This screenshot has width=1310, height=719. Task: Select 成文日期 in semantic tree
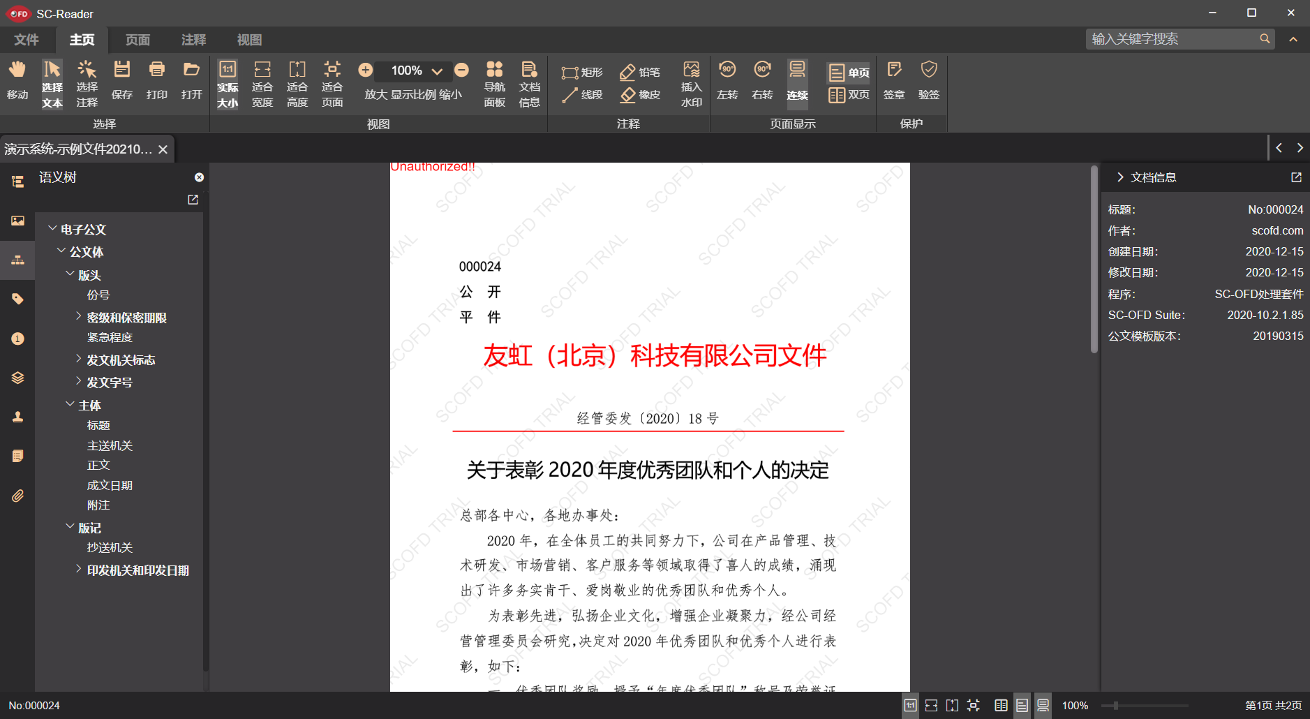pos(110,485)
